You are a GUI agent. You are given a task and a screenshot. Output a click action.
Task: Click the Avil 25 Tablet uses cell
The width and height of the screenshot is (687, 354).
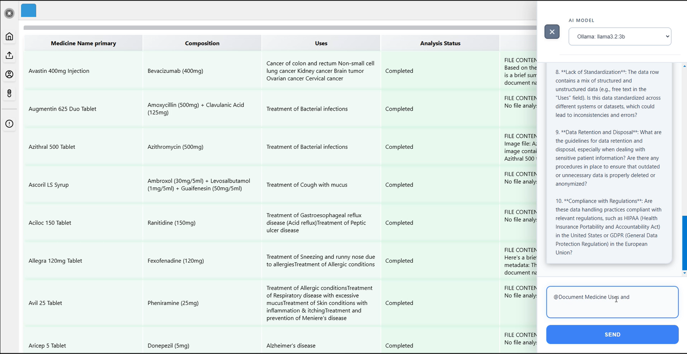click(321, 303)
